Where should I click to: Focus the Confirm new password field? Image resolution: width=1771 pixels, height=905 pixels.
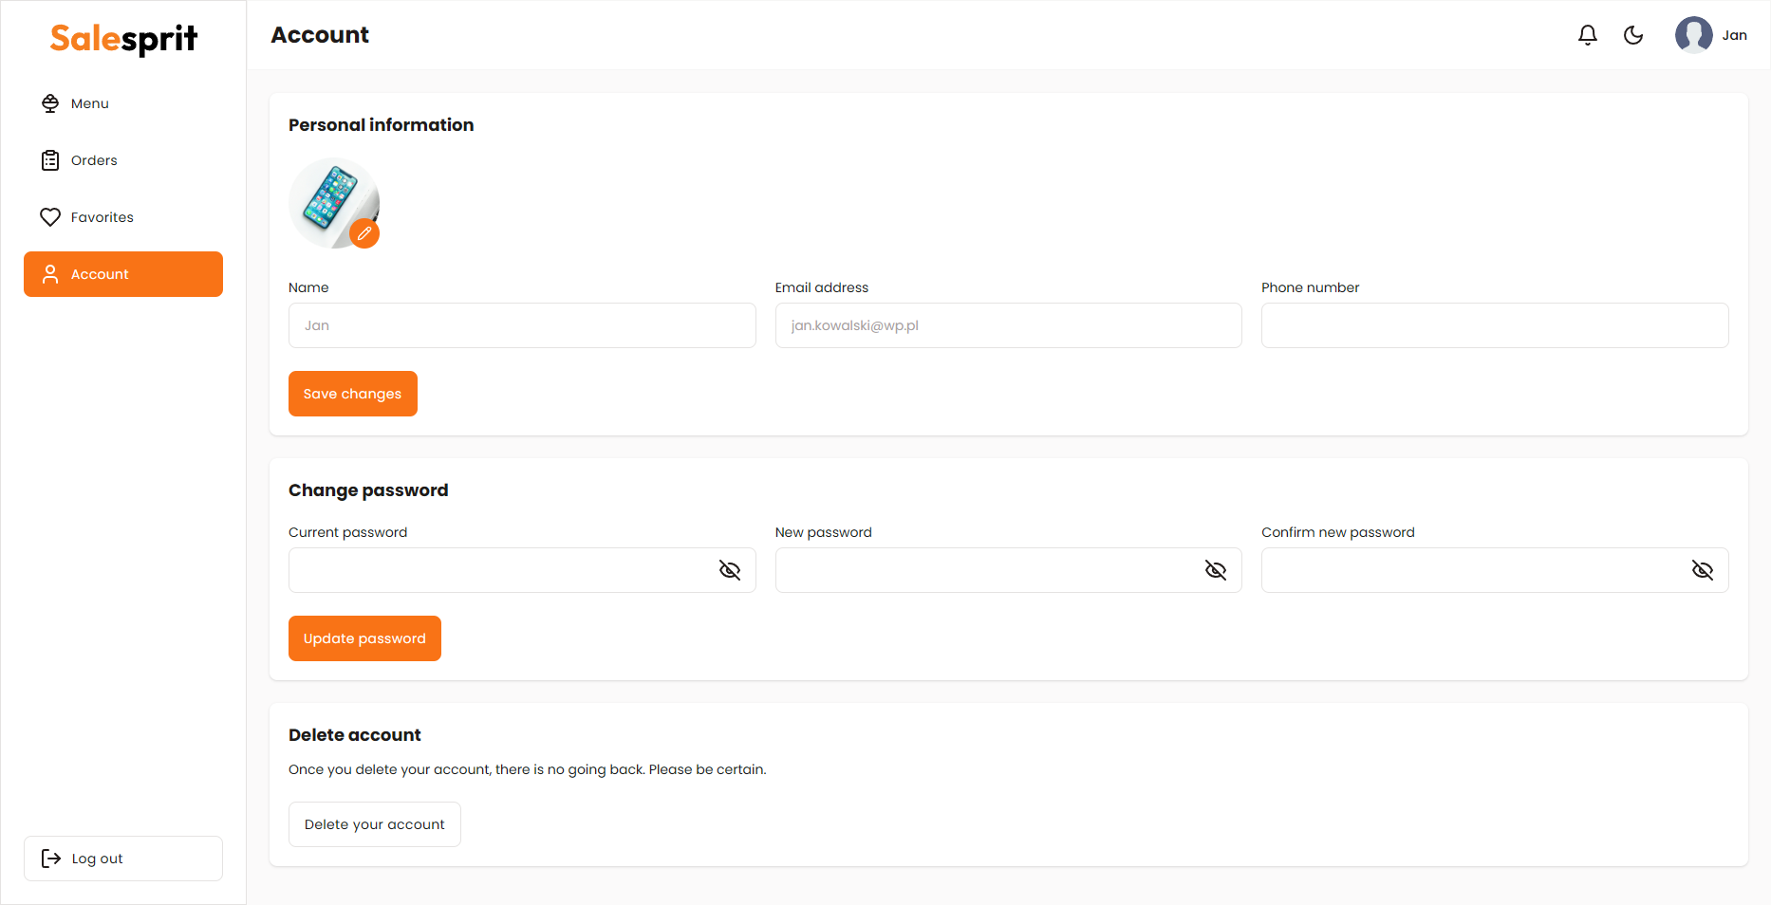pyautogui.click(x=1495, y=570)
